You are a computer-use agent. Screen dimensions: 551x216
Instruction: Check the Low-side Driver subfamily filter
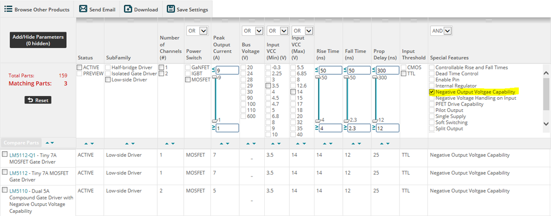click(x=108, y=80)
